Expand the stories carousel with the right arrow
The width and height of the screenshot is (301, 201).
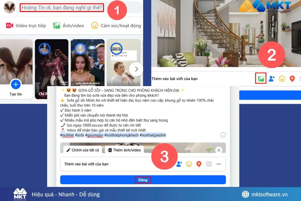(x=136, y=69)
